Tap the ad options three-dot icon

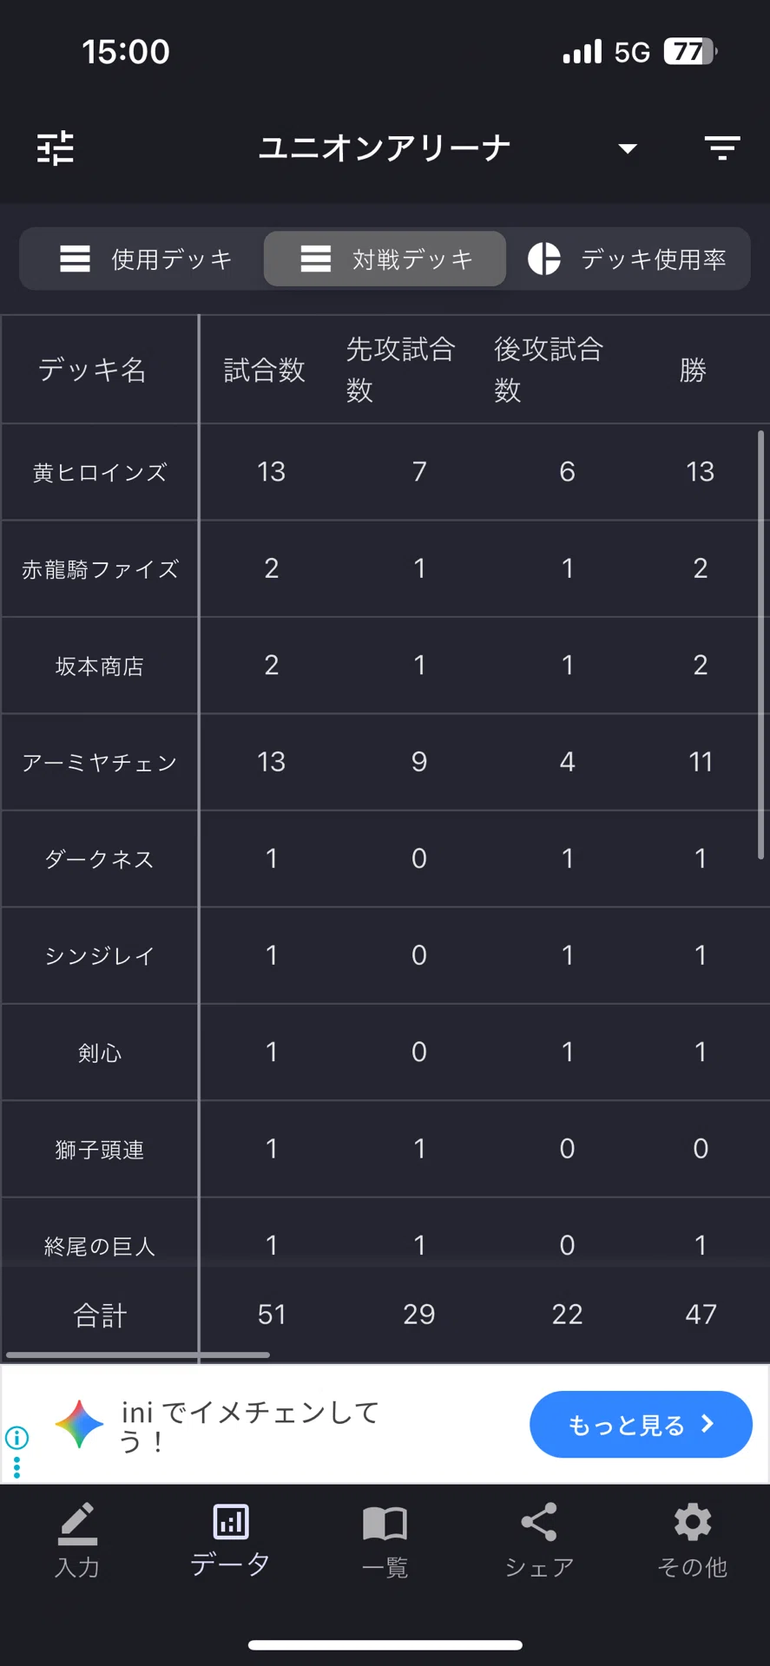point(16,1467)
